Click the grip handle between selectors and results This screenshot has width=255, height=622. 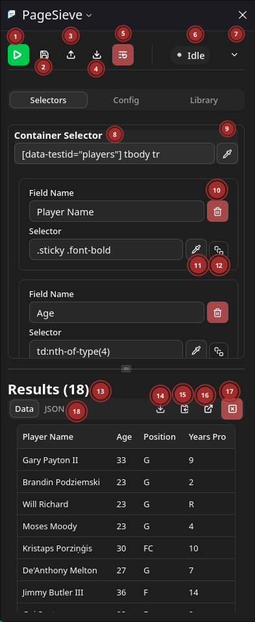pos(126,368)
